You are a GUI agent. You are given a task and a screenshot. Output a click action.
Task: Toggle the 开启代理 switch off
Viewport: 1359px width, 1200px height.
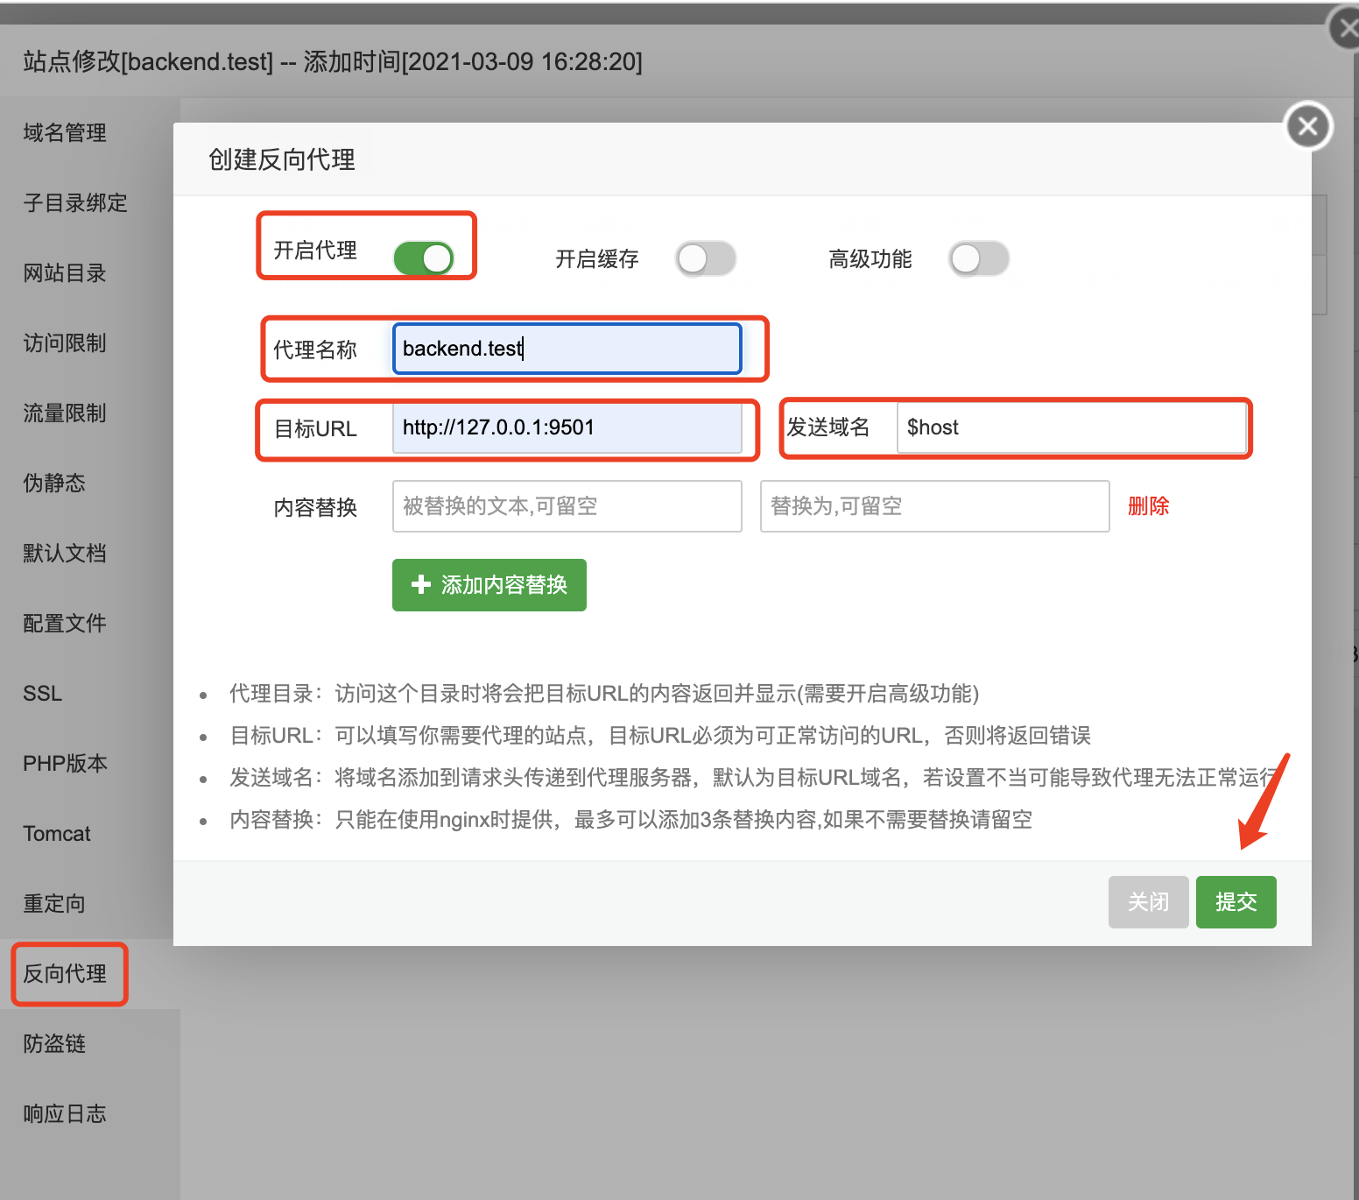424,258
